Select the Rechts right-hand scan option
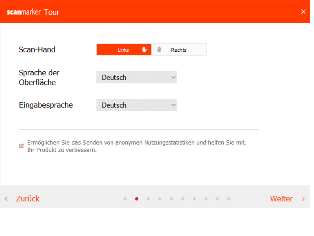Viewport: 314px width, 236px height. (179, 50)
